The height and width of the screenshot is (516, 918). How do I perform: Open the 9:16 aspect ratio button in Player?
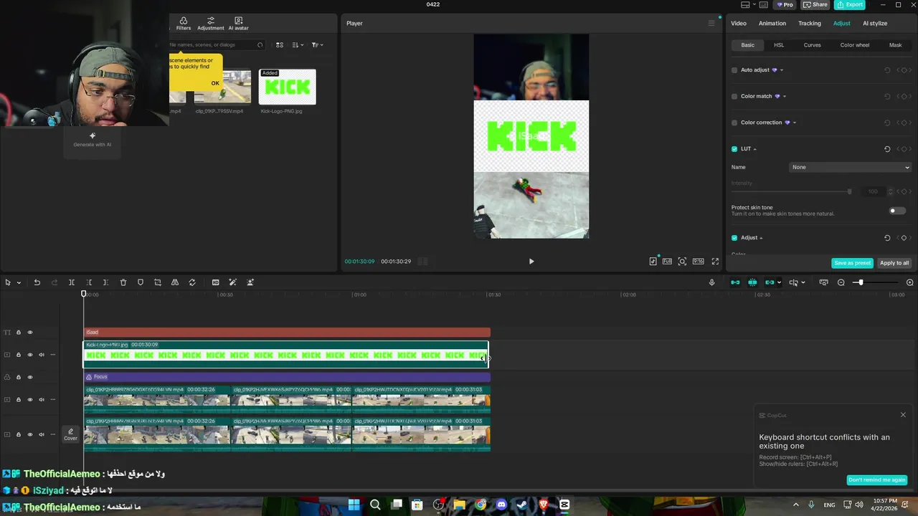click(698, 262)
